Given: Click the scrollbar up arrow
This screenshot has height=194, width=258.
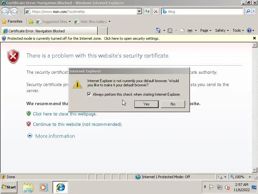Looking at the screenshot, I should point(254,45).
